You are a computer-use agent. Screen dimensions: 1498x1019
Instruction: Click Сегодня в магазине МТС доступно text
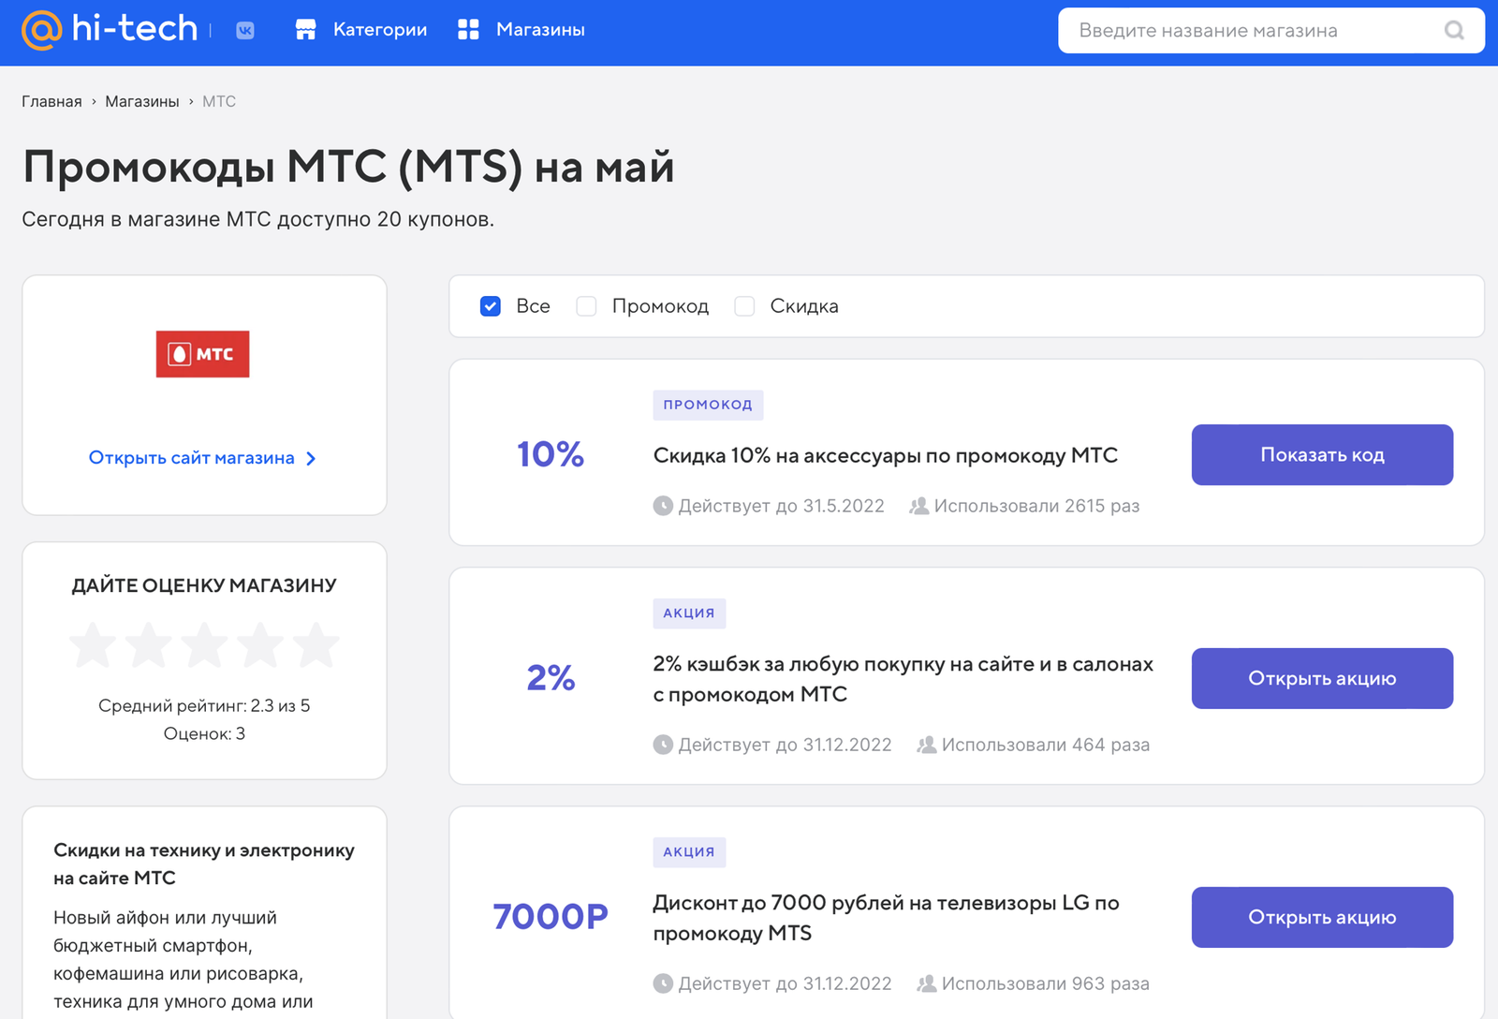point(257,219)
